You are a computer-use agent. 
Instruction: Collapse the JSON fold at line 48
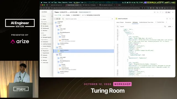pos(119,52)
